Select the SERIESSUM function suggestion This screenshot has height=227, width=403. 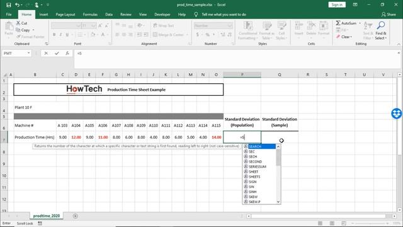(259, 166)
